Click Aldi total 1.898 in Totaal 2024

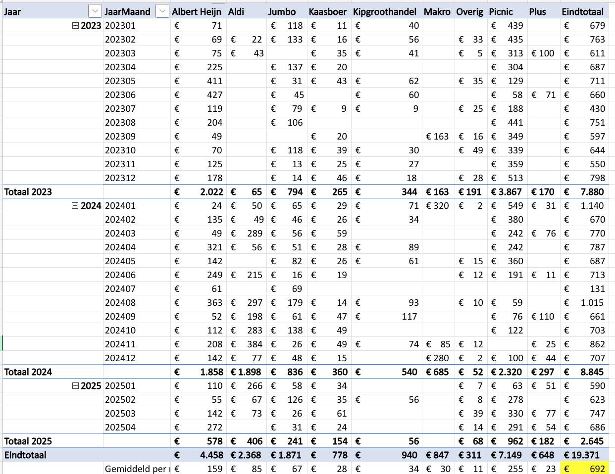pos(246,372)
